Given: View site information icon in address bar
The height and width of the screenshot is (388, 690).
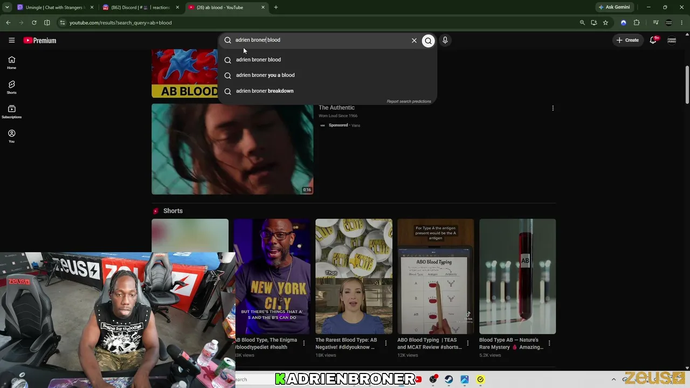Looking at the screenshot, I should click(x=63, y=23).
